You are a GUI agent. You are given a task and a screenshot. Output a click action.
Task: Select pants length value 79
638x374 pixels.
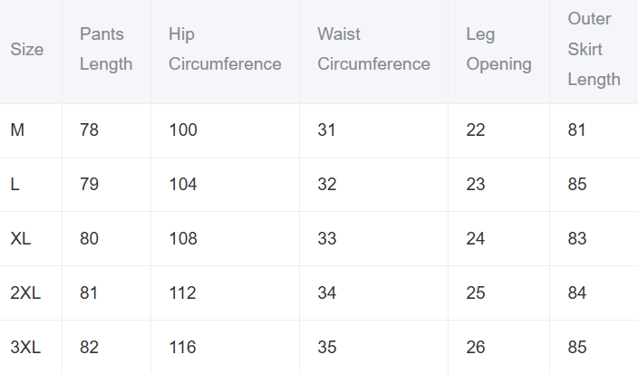[90, 185]
